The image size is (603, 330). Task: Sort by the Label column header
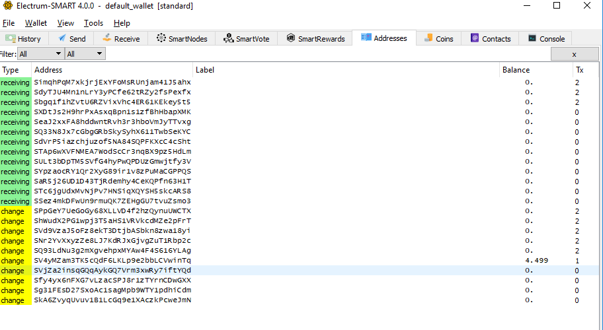click(346, 70)
